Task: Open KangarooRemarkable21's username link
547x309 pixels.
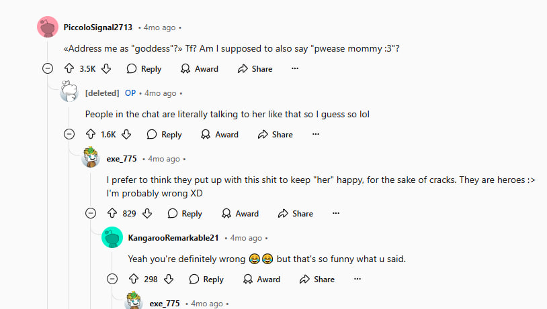Action: pos(173,238)
